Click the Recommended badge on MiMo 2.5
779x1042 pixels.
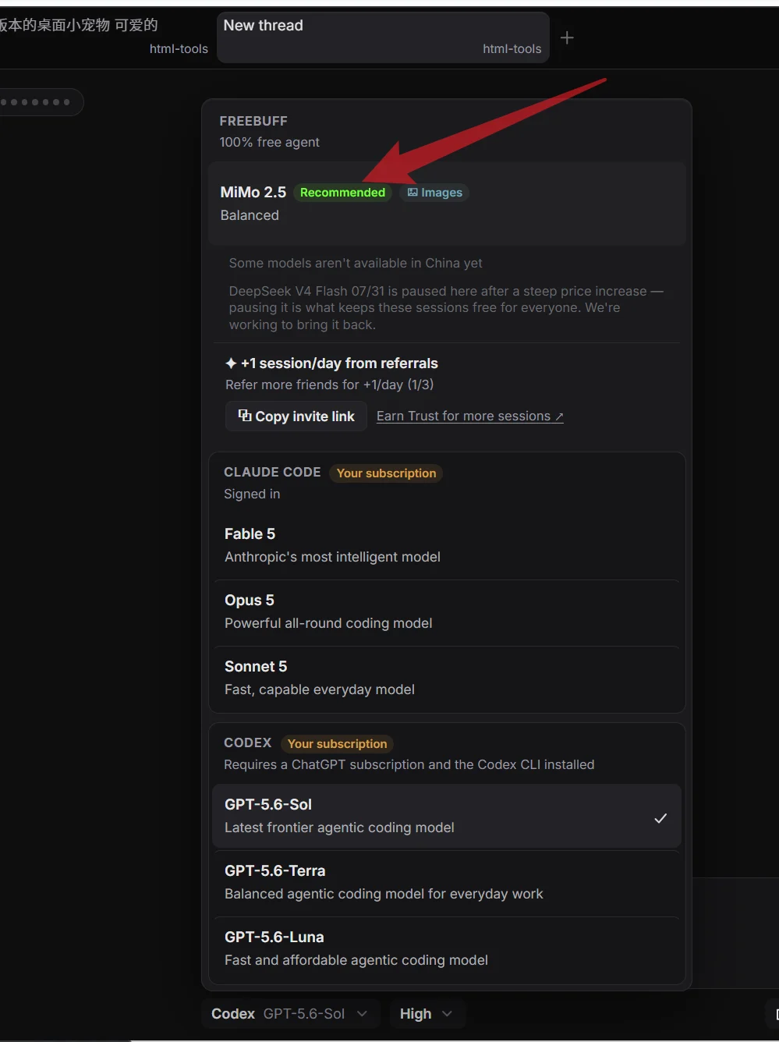coord(342,193)
